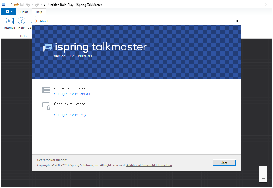This screenshot has height=188, width=273.
Task: View Additional Copyright Information
Action: point(149,165)
